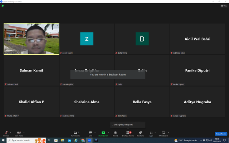Open the taskbar clock showing 18:42

point(217,140)
